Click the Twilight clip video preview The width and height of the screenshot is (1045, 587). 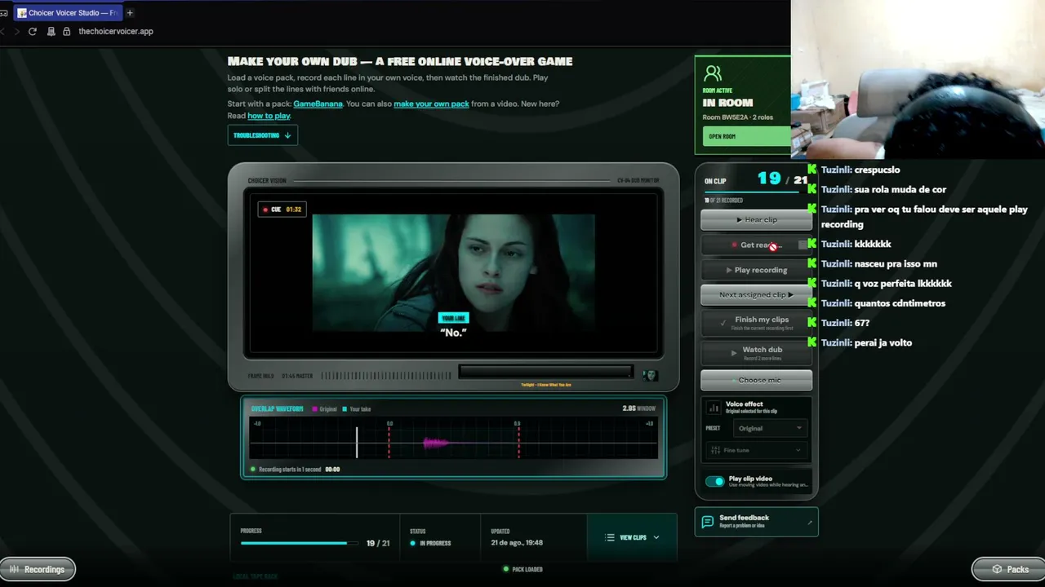coord(453,272)
